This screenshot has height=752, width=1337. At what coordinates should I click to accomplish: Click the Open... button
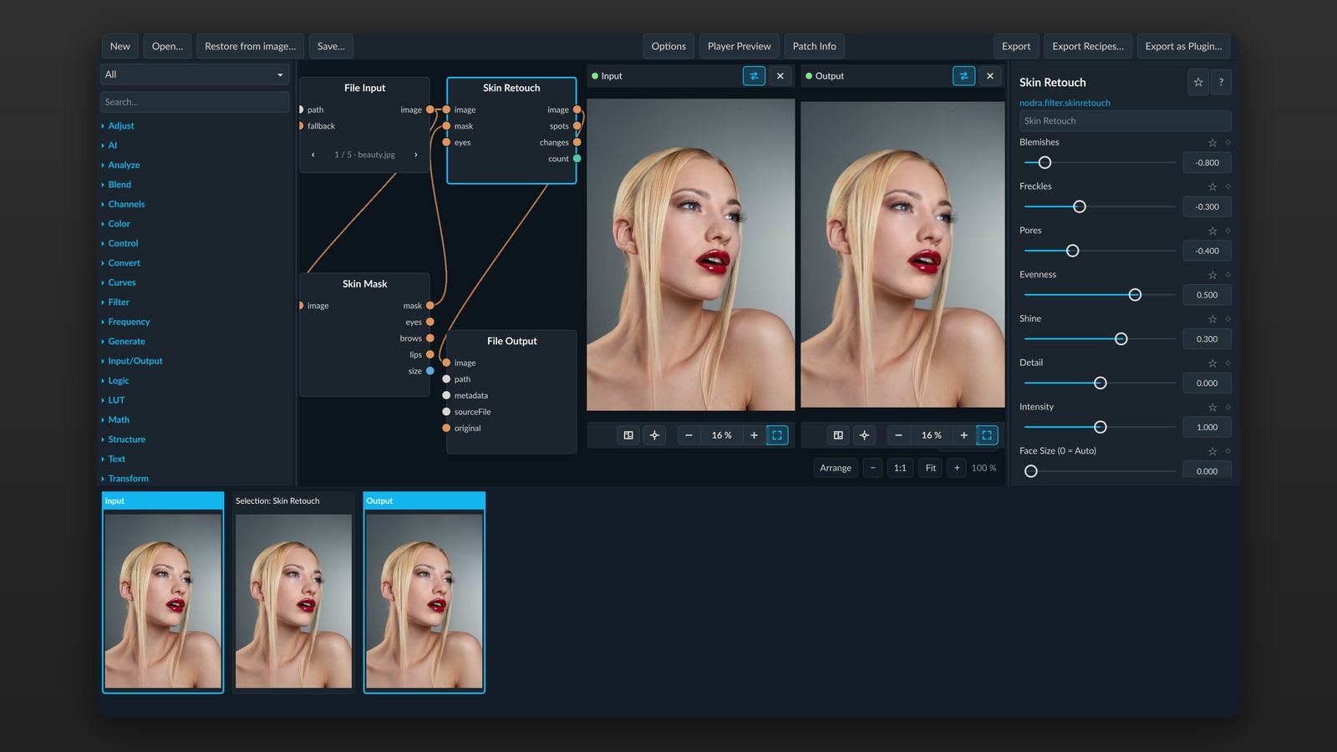[167, 46]
